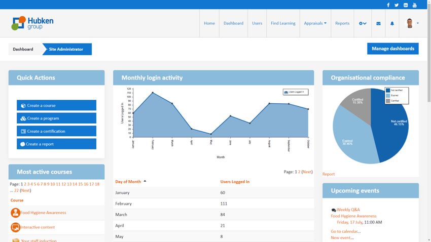Toggle the Day of Month sort arrow
This screenshot has height=242, width=431.
(x=145, y=181)
